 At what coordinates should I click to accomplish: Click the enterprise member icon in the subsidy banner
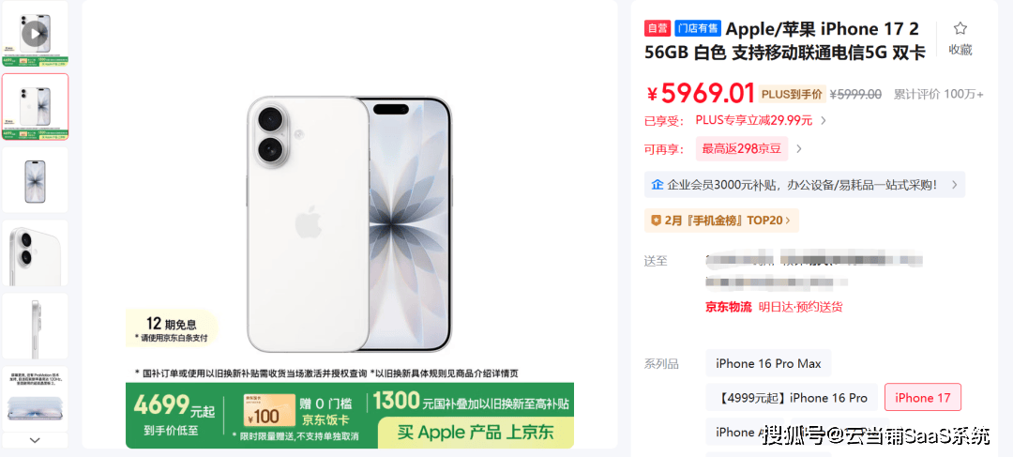pyautogui.click(x=657, y=184)
